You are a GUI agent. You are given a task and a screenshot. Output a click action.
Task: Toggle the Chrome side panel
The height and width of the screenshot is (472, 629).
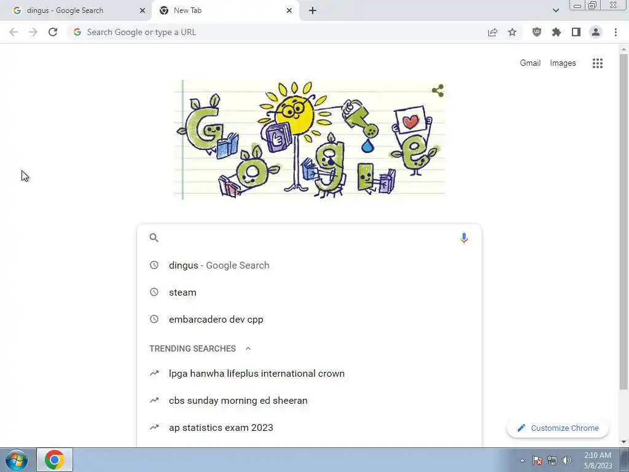coord(576,32)
